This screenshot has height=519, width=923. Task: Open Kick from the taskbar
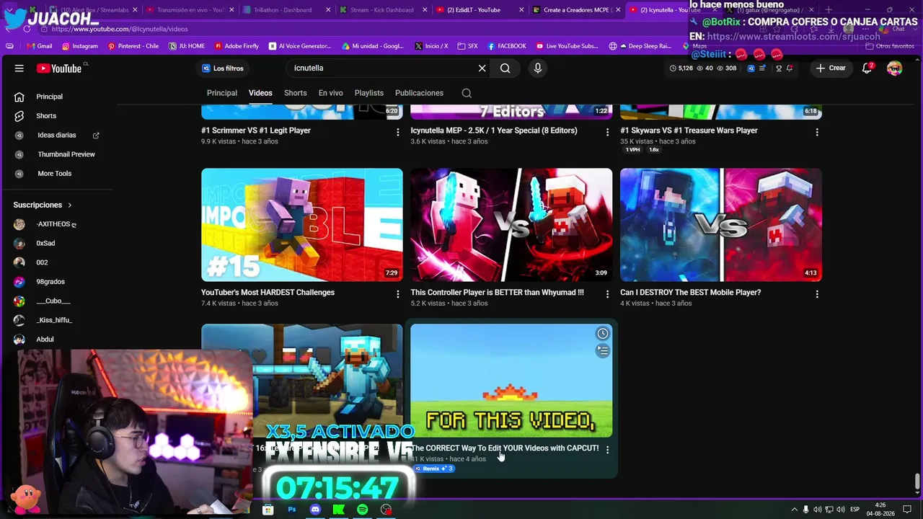[338, 510]
